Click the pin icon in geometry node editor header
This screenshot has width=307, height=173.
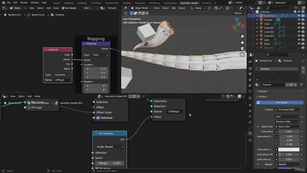143,96
